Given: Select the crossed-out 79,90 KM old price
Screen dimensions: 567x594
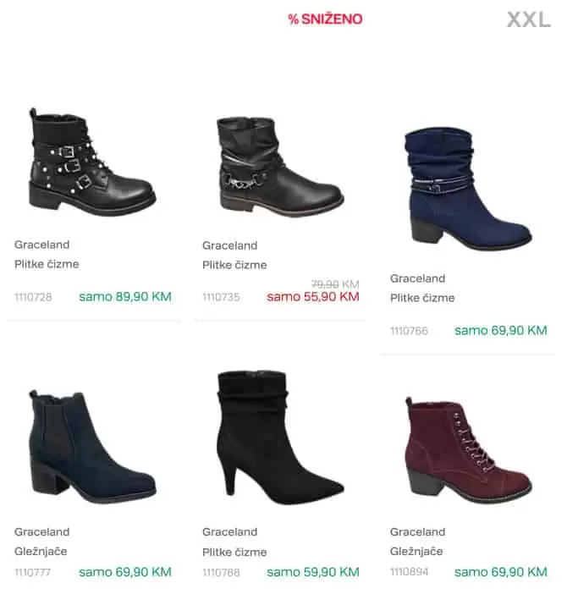Looking at the screenshot, I should (335, 283).
